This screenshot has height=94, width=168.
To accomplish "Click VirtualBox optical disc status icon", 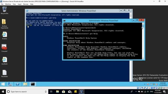I will click(x=140, y=88).
